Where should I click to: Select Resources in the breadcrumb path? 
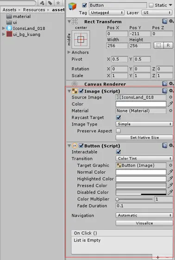34,10
